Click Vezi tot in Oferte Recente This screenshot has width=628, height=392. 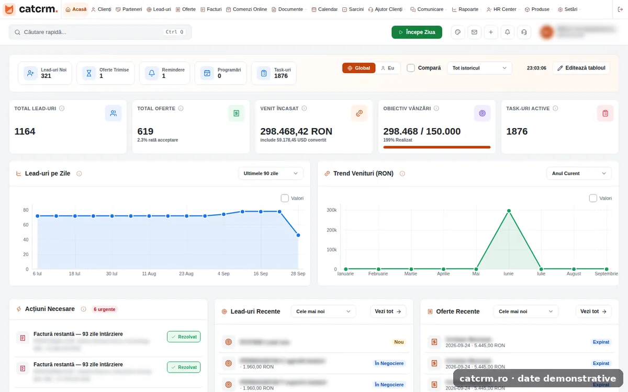click(593, 312)
